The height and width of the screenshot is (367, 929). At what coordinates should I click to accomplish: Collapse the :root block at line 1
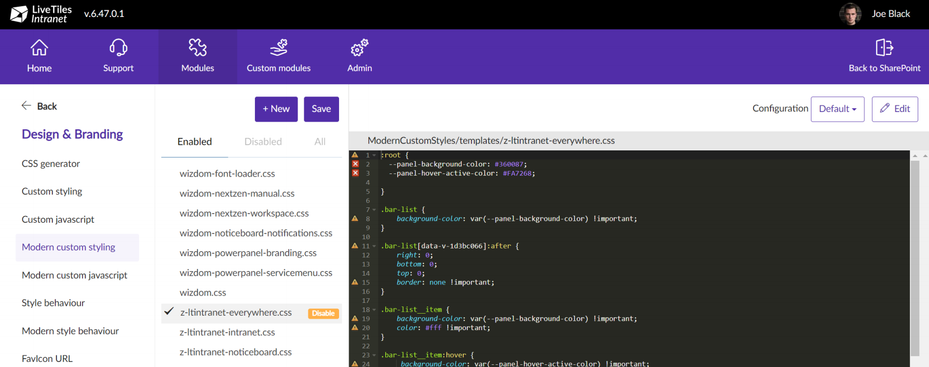(374, 155)
